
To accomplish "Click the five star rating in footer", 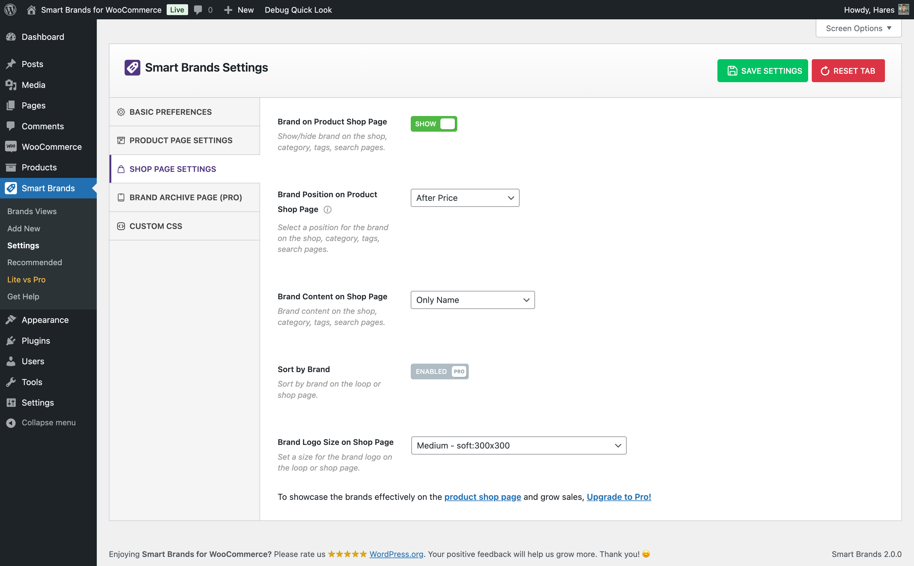I will coord(348,555).
